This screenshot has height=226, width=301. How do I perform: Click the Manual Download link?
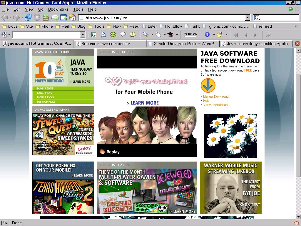pos(216,97)
